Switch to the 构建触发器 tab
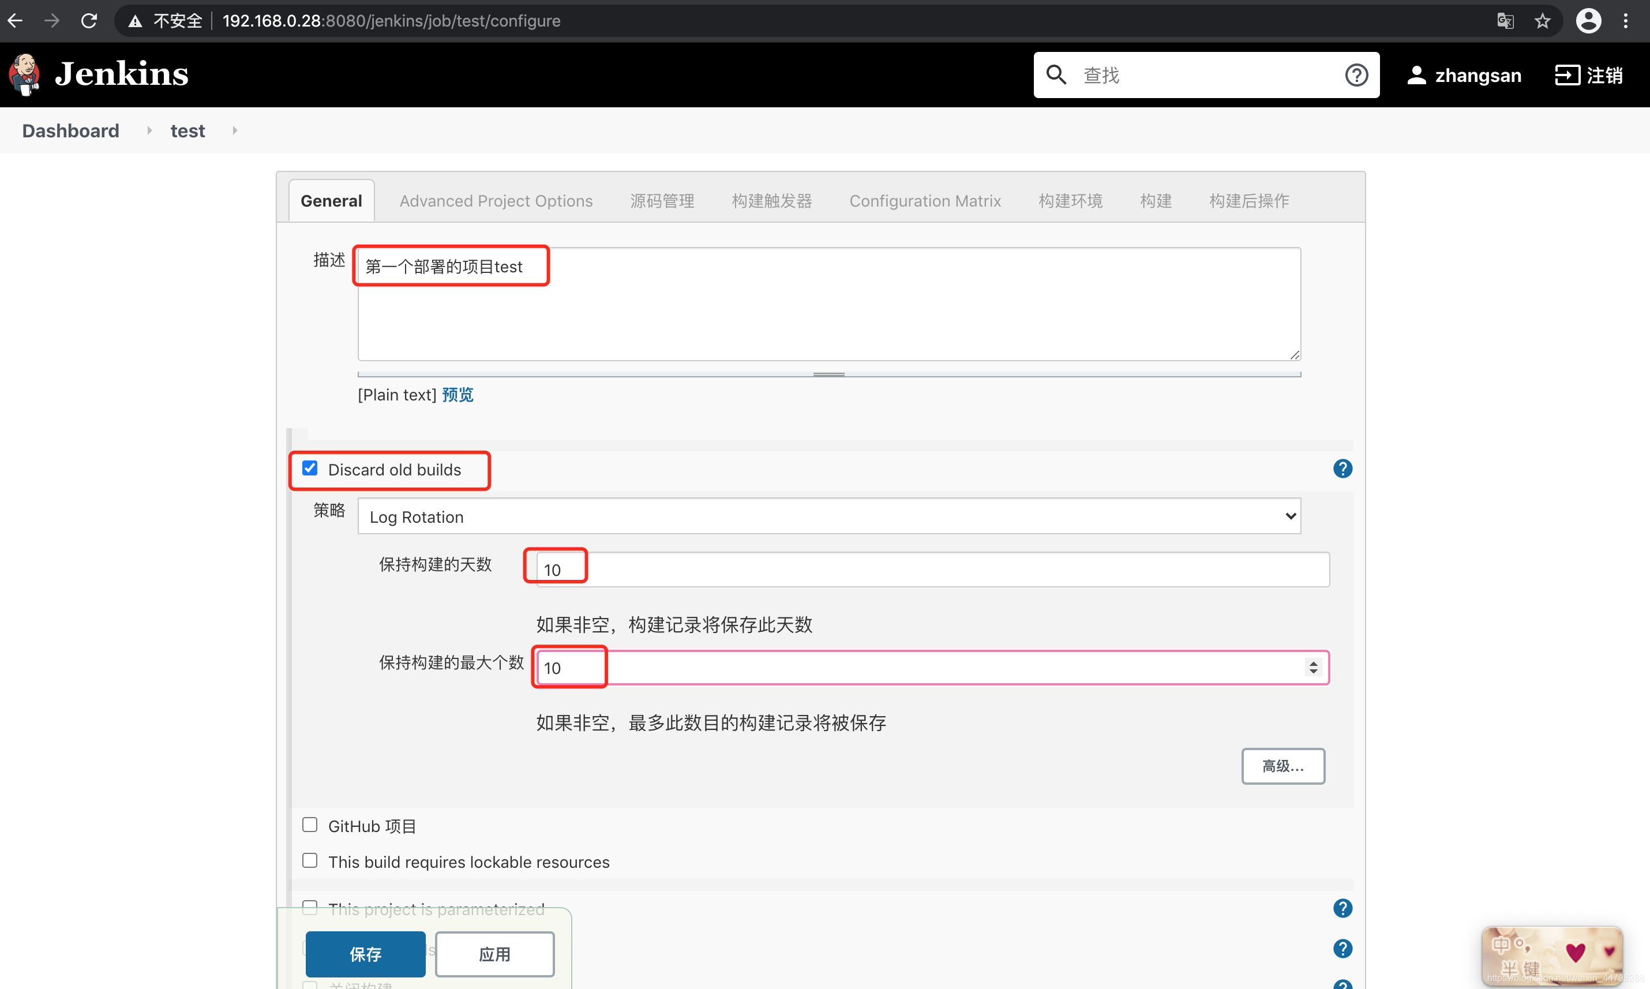The width and height of the screenshot is (1650, 989). tap(771, 201)
